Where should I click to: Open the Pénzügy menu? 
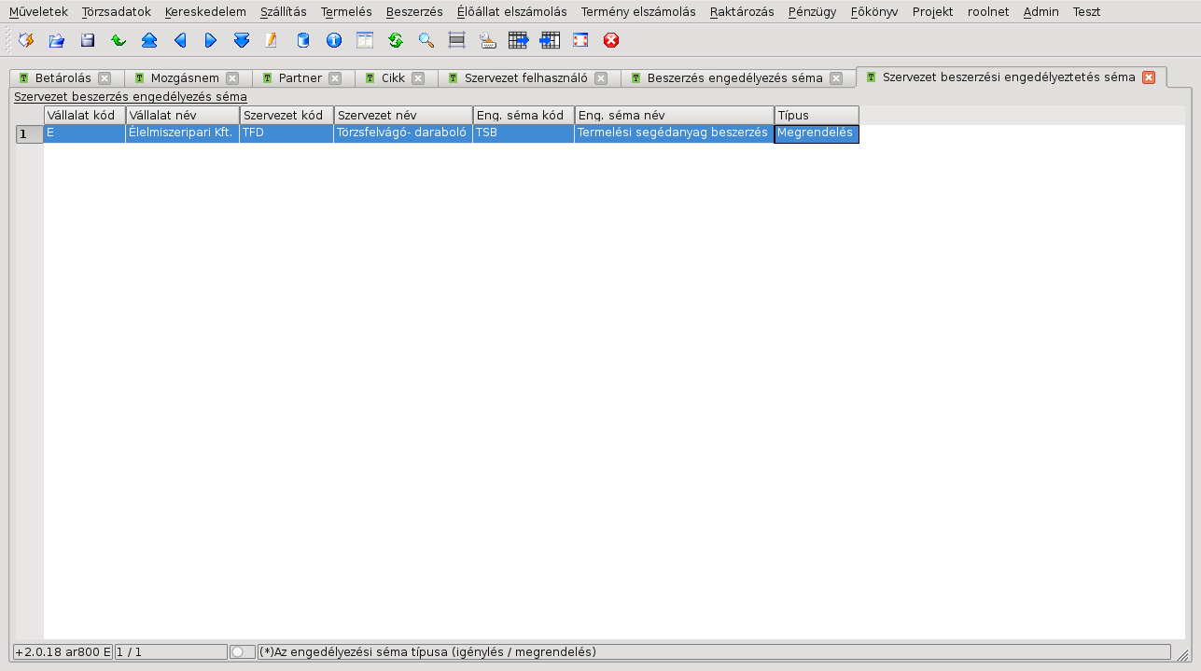point(811,12)
